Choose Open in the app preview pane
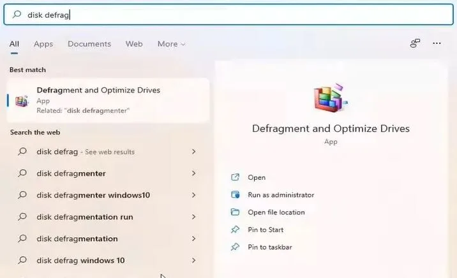The height and width of the screenshot is (278, 457). (x=257, y=177)
